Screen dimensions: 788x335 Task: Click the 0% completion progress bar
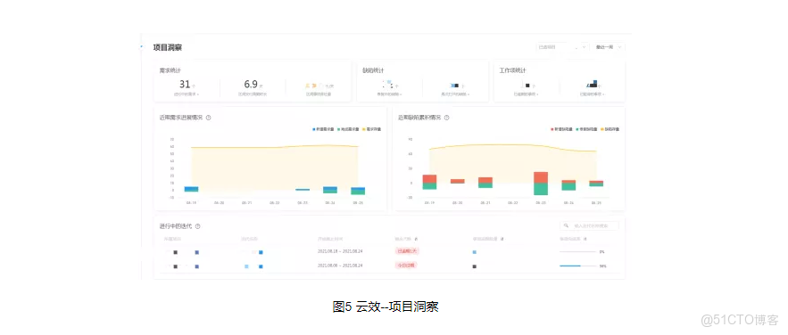pyautogui.click(x=578, y=252)
